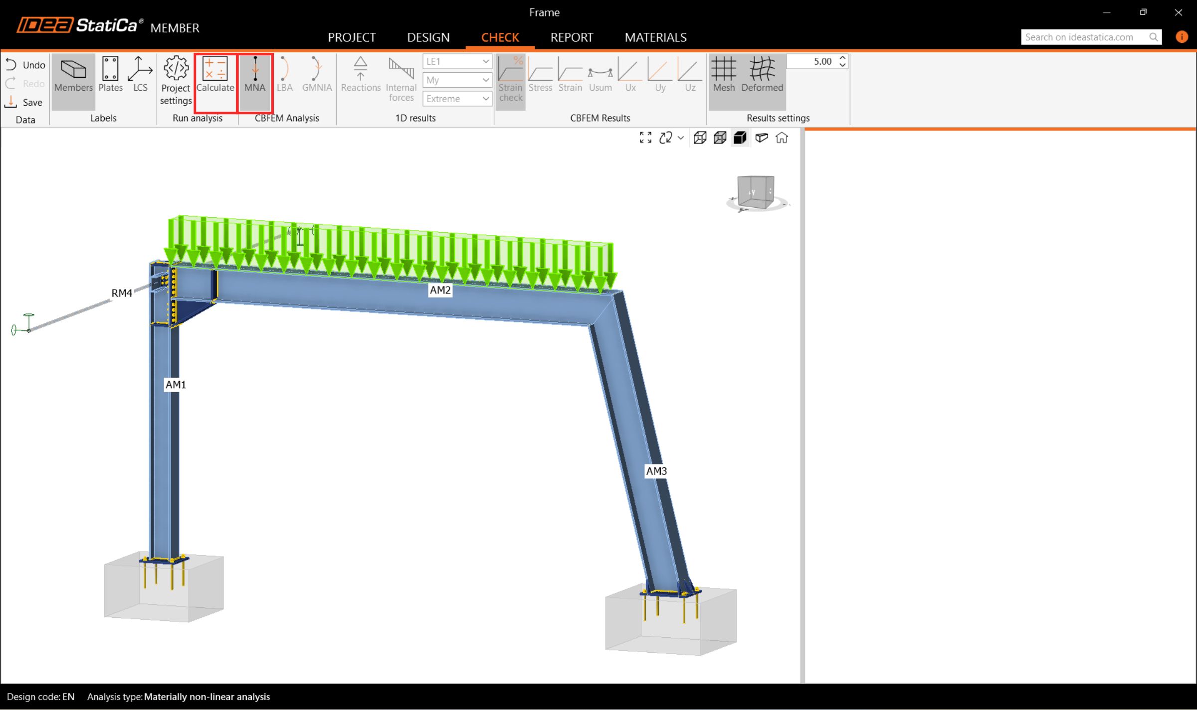Save the project

(x=24, y=102)
